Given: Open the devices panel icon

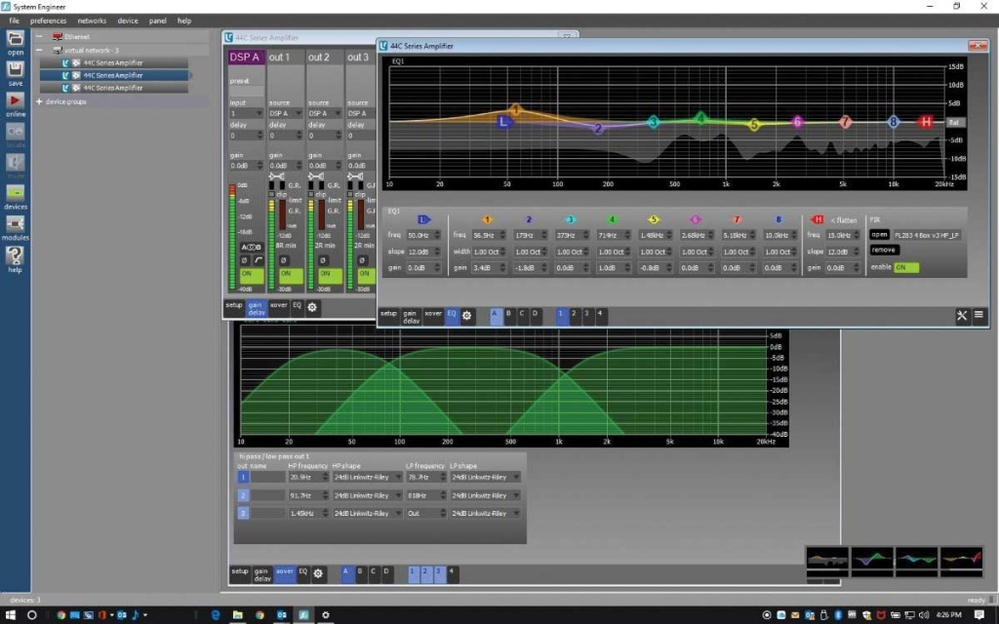Looking at the screenshot, I should point(16,193).
